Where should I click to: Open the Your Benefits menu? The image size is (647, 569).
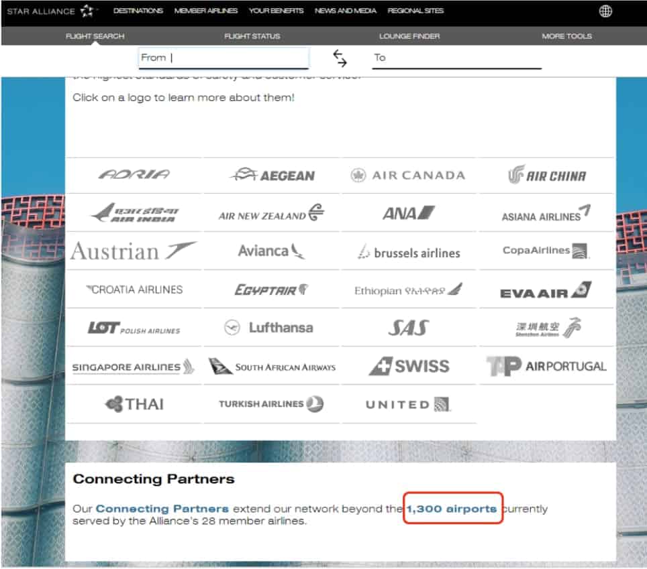point(276,11)
